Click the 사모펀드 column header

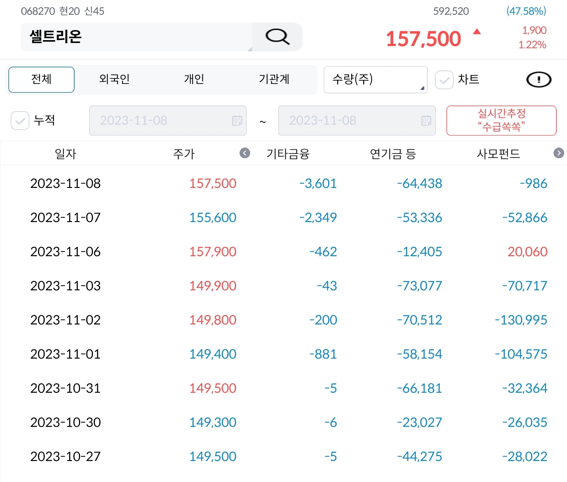coord(498,154)
